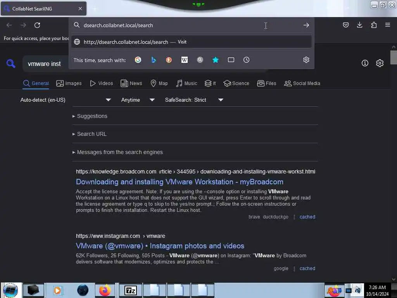Click the Firefox reload page button

[37, 25]
